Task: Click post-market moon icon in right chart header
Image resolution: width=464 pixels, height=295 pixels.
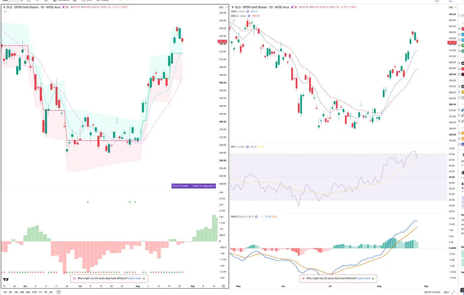Action: pos(292,7)
